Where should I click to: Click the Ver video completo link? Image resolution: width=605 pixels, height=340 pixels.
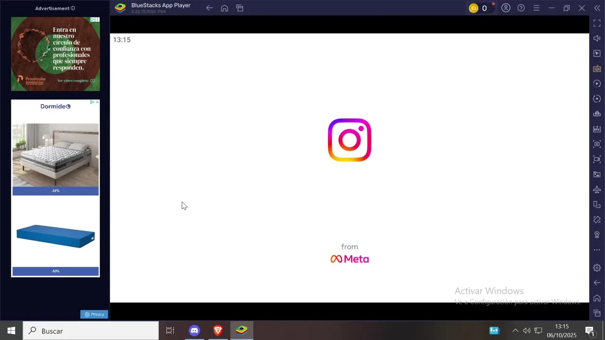point(76,81)
